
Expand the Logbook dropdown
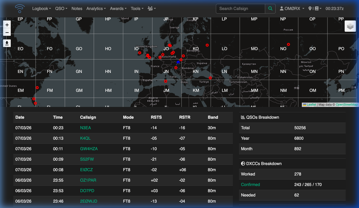pos(41,8)
